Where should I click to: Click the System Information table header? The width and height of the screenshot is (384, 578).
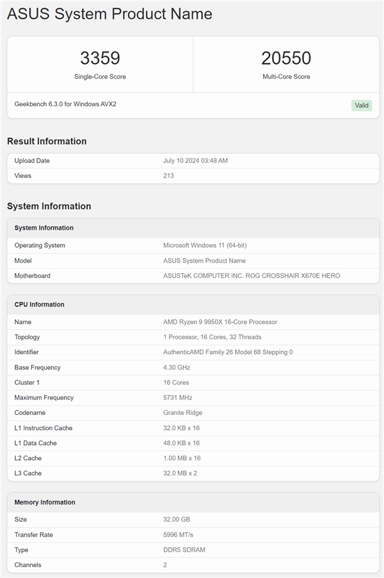[44, 228]
